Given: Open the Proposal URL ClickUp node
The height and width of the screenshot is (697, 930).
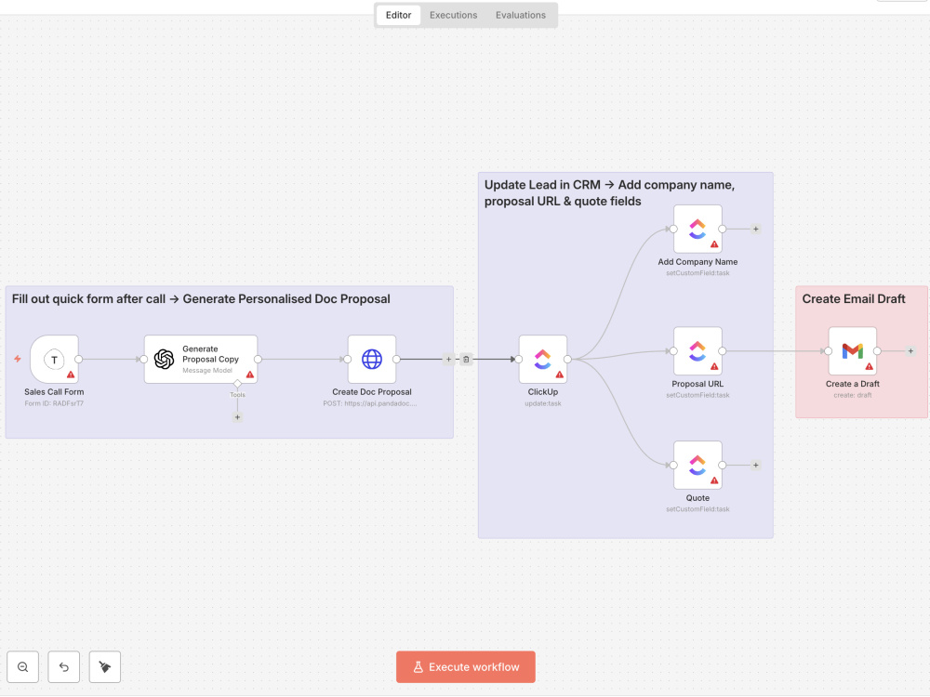Looking at the screenshot, I should [697, 351].
